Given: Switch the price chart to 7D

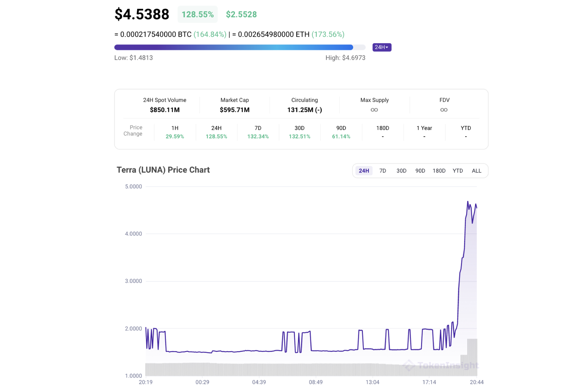Looking at the screenshot, I should point(383,171).
